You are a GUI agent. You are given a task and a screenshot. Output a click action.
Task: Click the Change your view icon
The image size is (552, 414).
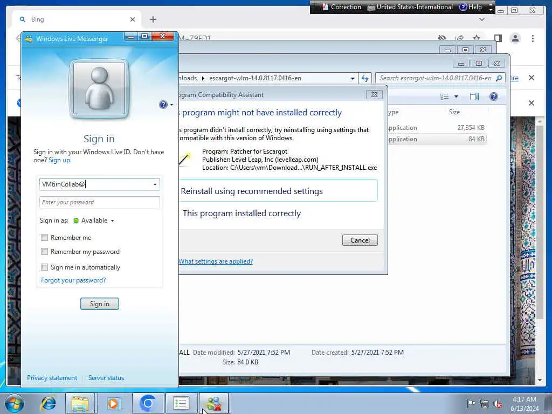(x=445, y=96)
